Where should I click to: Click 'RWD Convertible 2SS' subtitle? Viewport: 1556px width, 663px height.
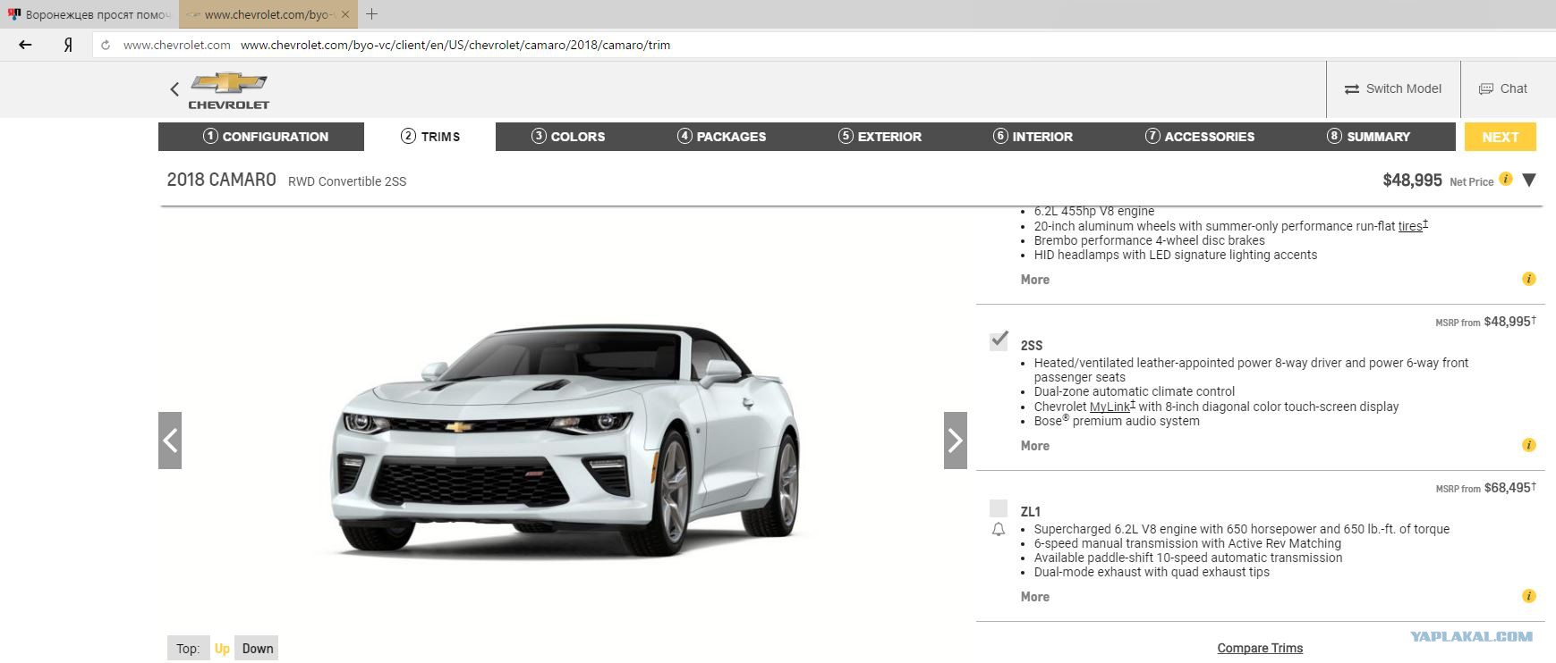[x=347, y=181]
